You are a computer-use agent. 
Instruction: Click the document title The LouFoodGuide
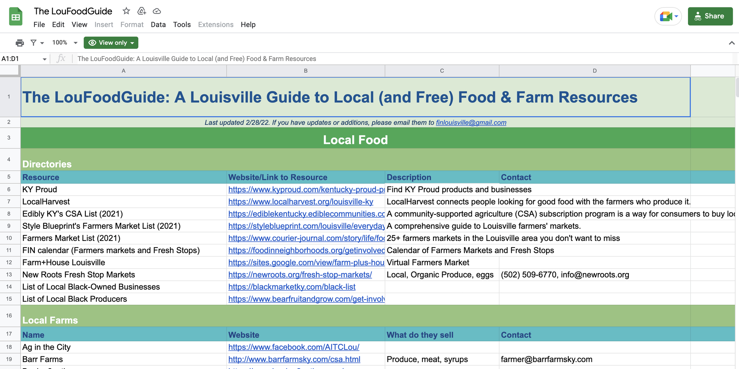coord(73,11)
